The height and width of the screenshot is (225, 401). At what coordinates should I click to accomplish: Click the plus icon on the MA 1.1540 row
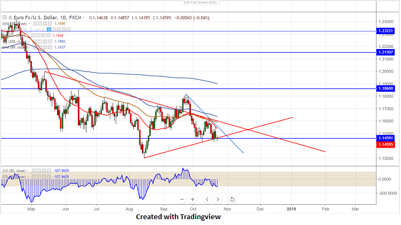43,36
